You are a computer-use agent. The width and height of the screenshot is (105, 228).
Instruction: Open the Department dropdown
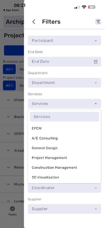click(64, 83)
